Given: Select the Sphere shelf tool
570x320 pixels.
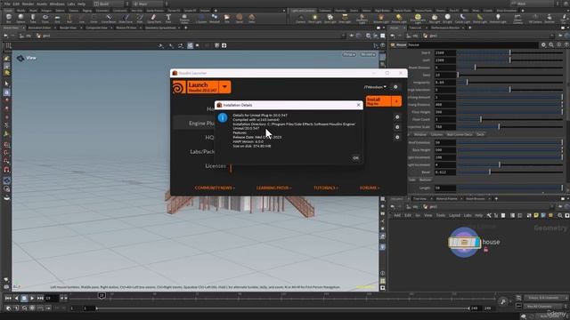Looking at the screenshot, I should point(20,18).
